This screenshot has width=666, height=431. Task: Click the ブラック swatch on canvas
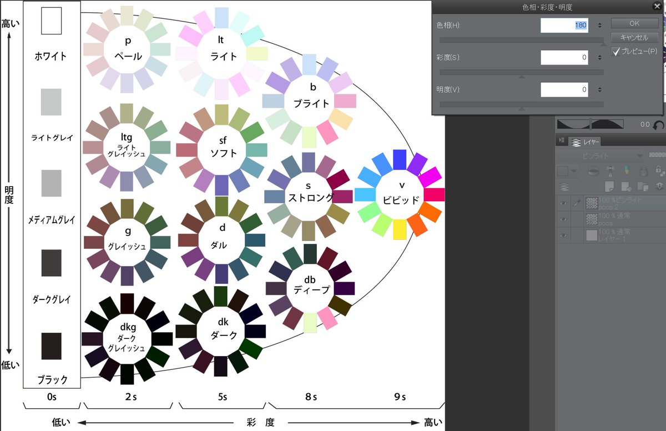pyautogui.click(x=51, y=346)
